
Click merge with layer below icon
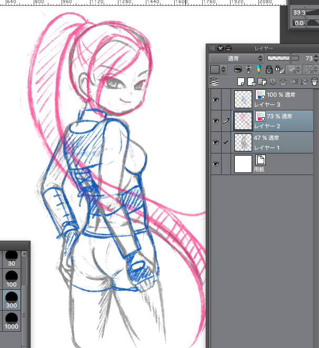tap(283, 82)
